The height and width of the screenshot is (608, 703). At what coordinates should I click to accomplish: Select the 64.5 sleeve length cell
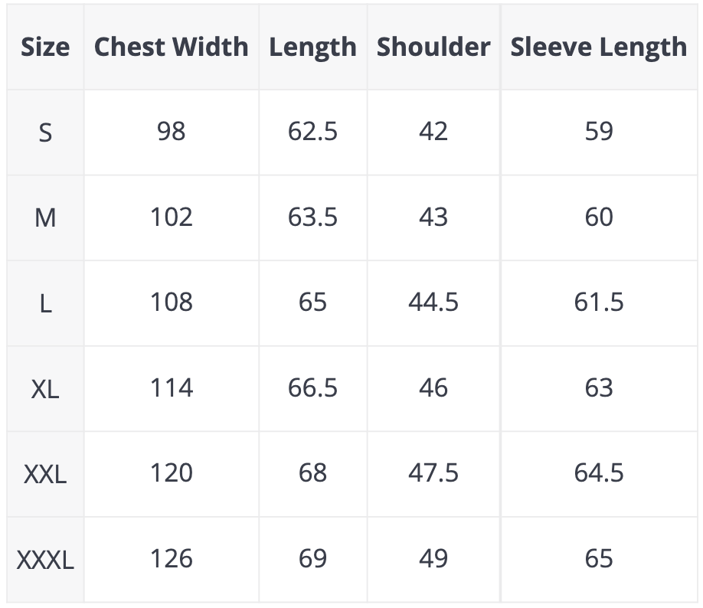598,473
